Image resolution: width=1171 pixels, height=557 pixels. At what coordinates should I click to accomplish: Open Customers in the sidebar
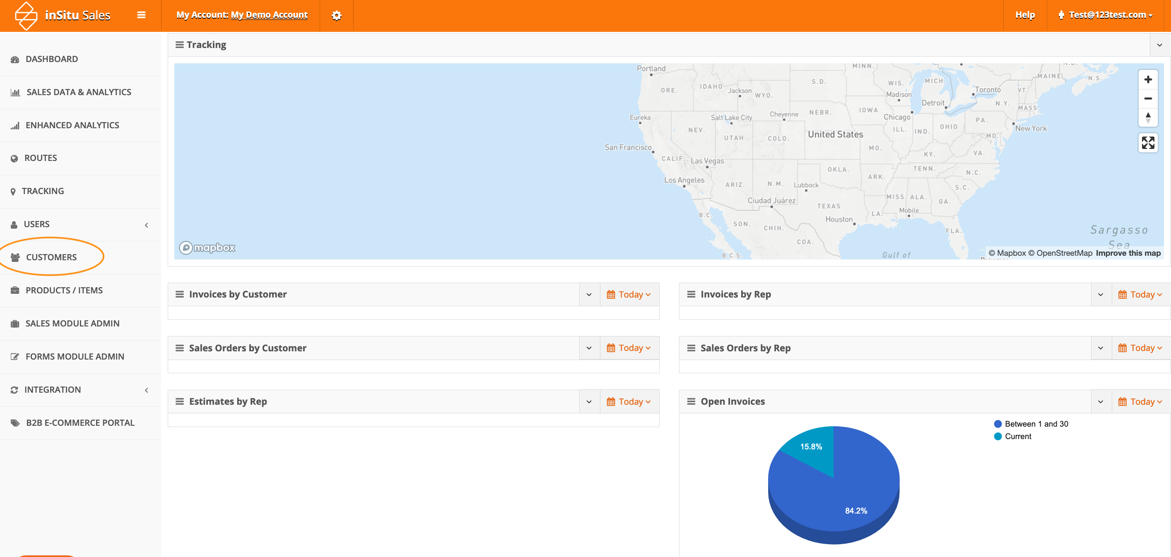click(51, 257)
